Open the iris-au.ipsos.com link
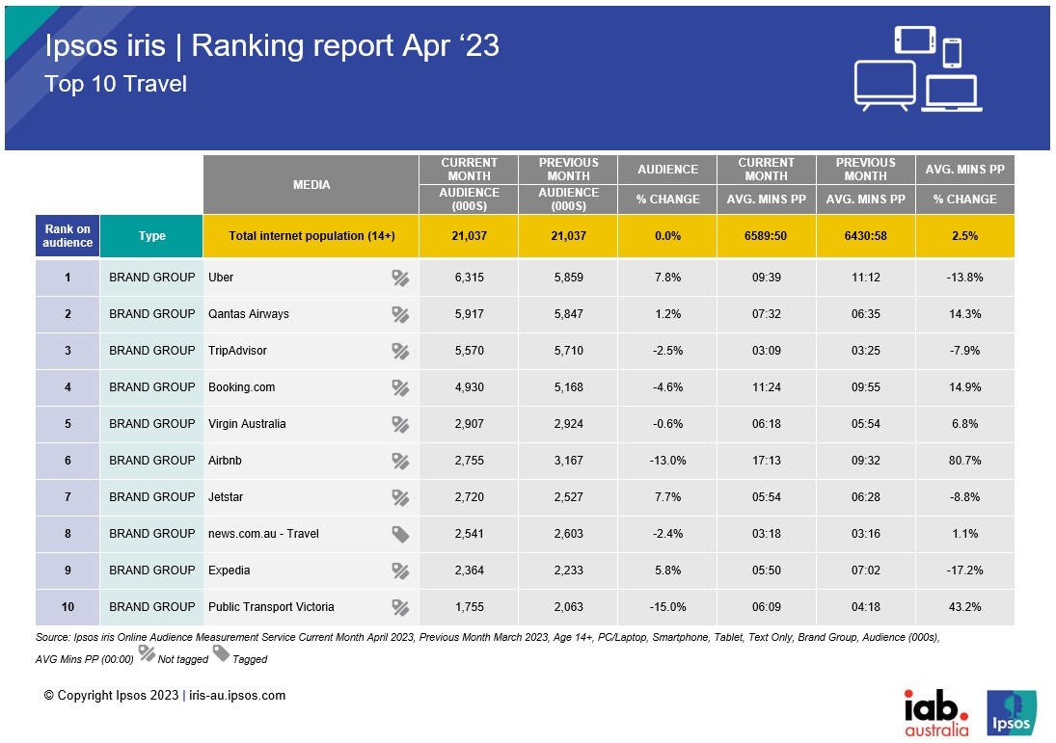The image size is (1056, 743). 237,696
